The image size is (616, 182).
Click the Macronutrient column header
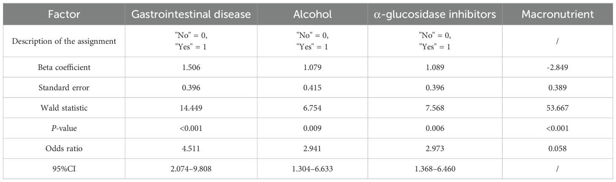coord(557,14)
